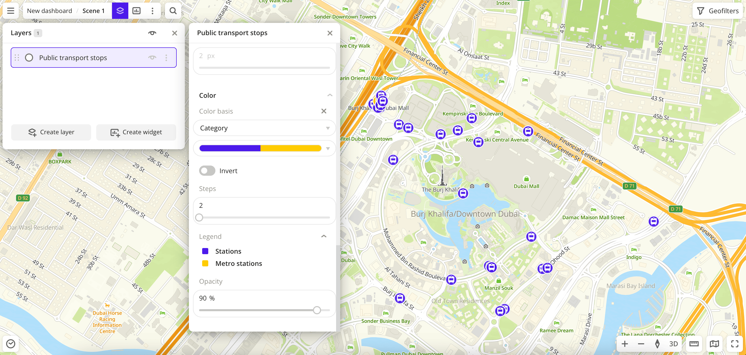This screenshot has height=355, width=746.
Task: Go to New dashboard breadcrumb
Action: point(49,11)
